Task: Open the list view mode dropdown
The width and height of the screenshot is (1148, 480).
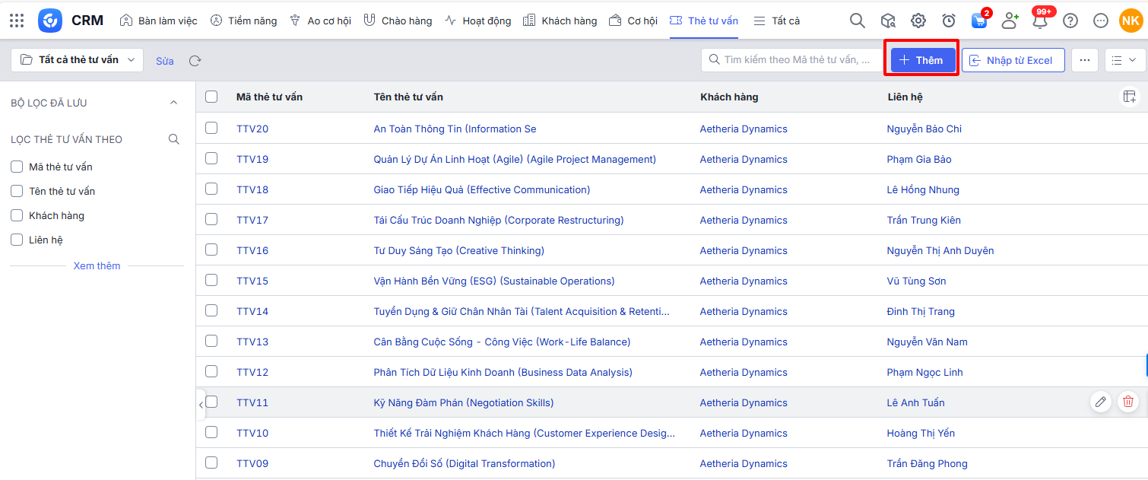Action: [x=1124, y=60]
